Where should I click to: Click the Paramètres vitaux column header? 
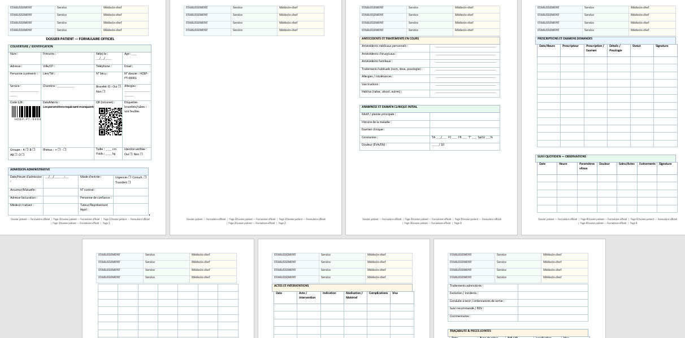coord(587,166)
